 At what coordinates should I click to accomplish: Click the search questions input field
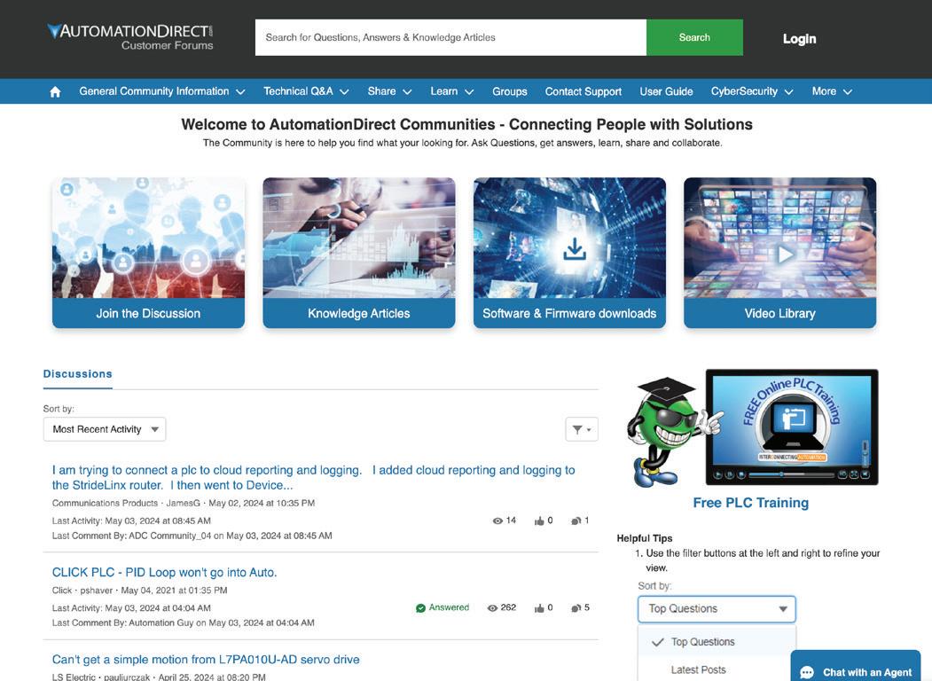click(450, 37)
